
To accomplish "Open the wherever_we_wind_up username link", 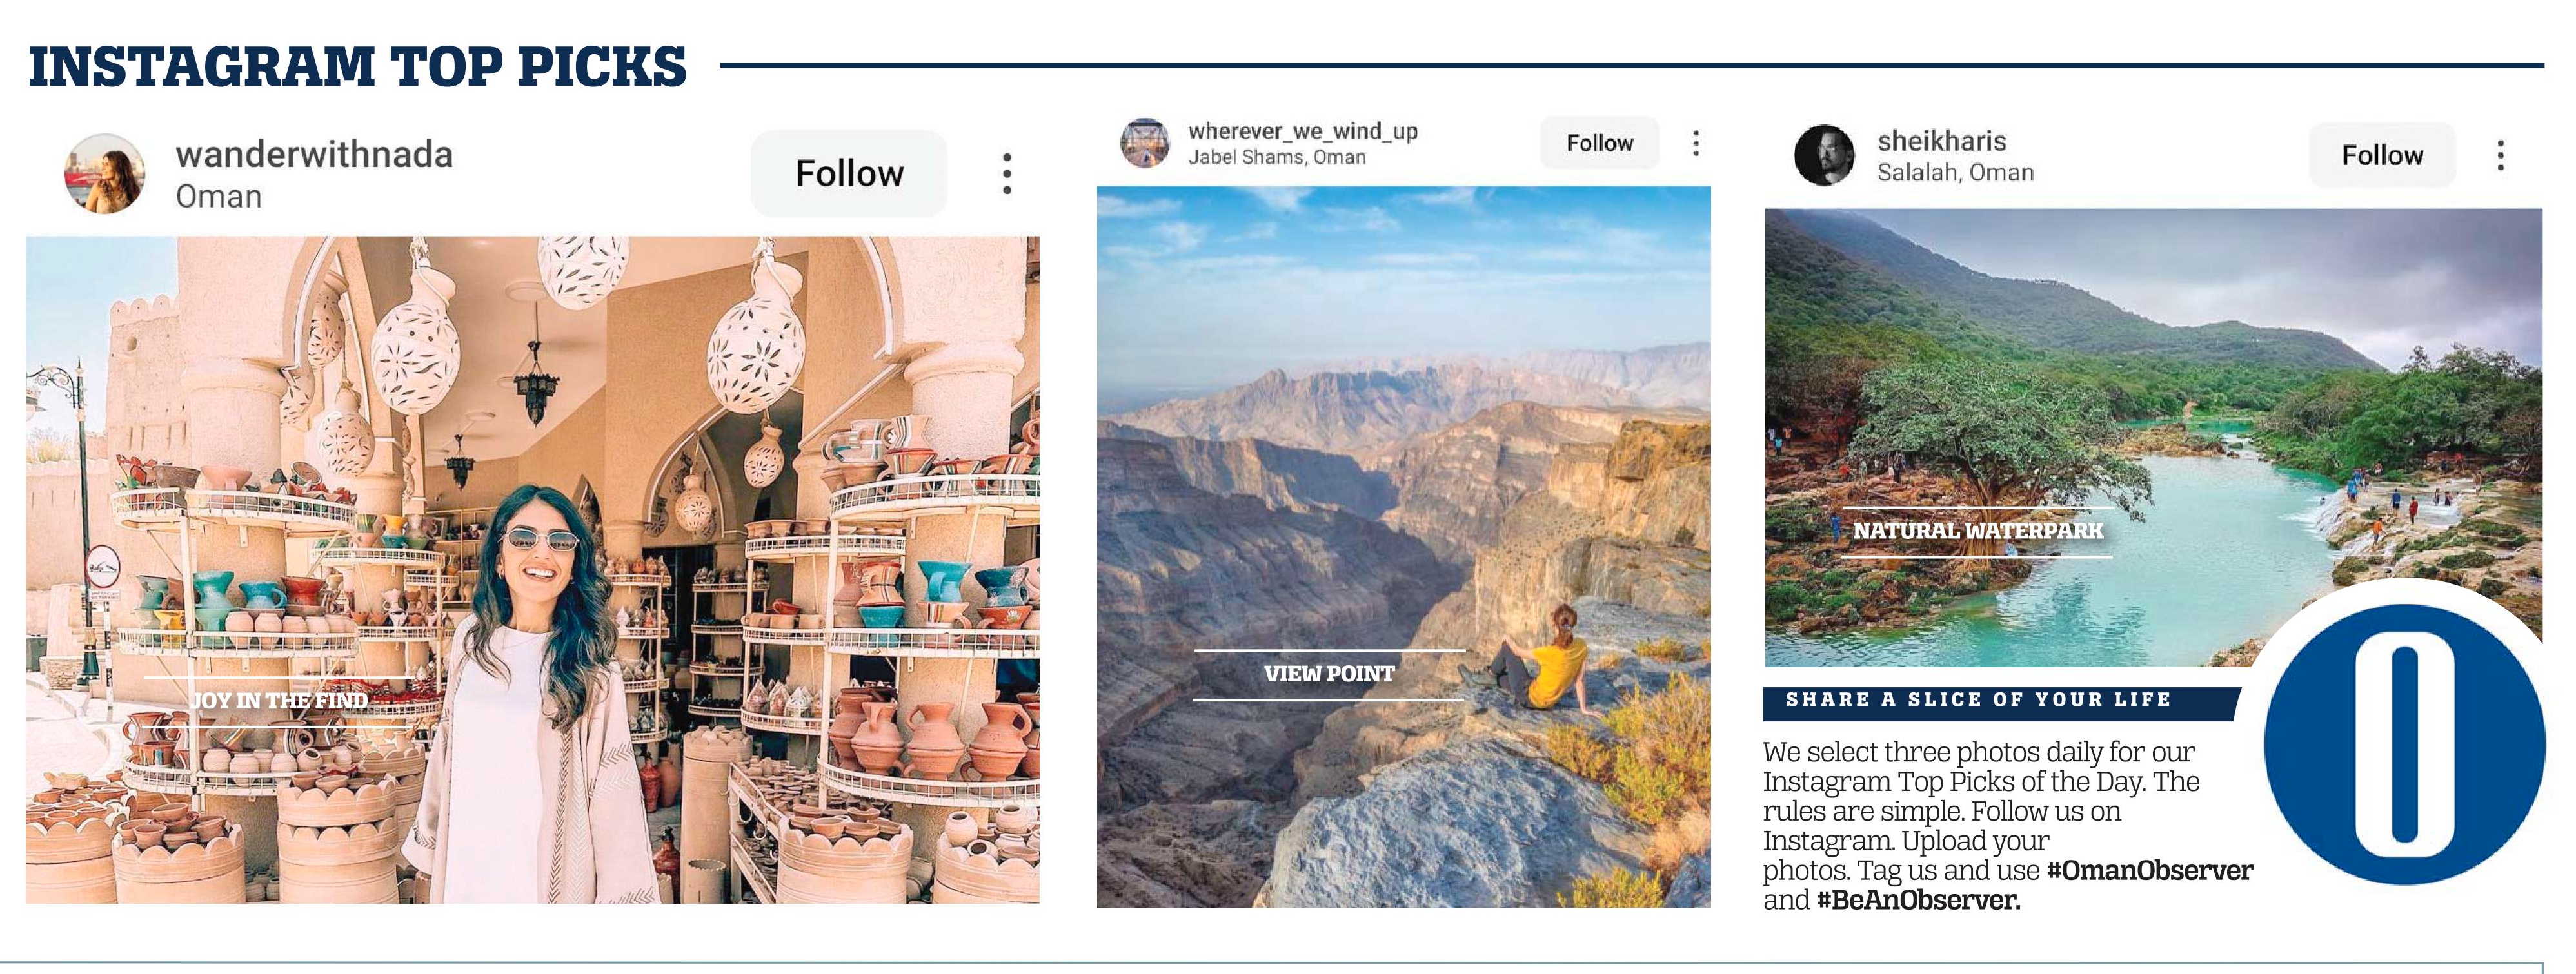I will click(1303, 131).
